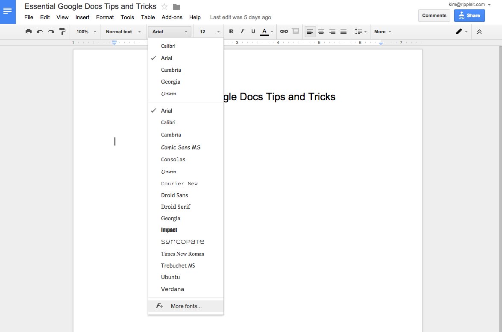
Task: Redo the last action
Action: coord(51,32)
